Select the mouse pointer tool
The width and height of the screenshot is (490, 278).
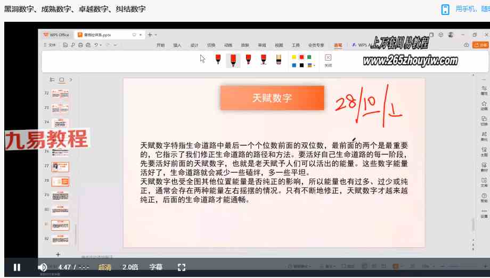pos(202,58)
